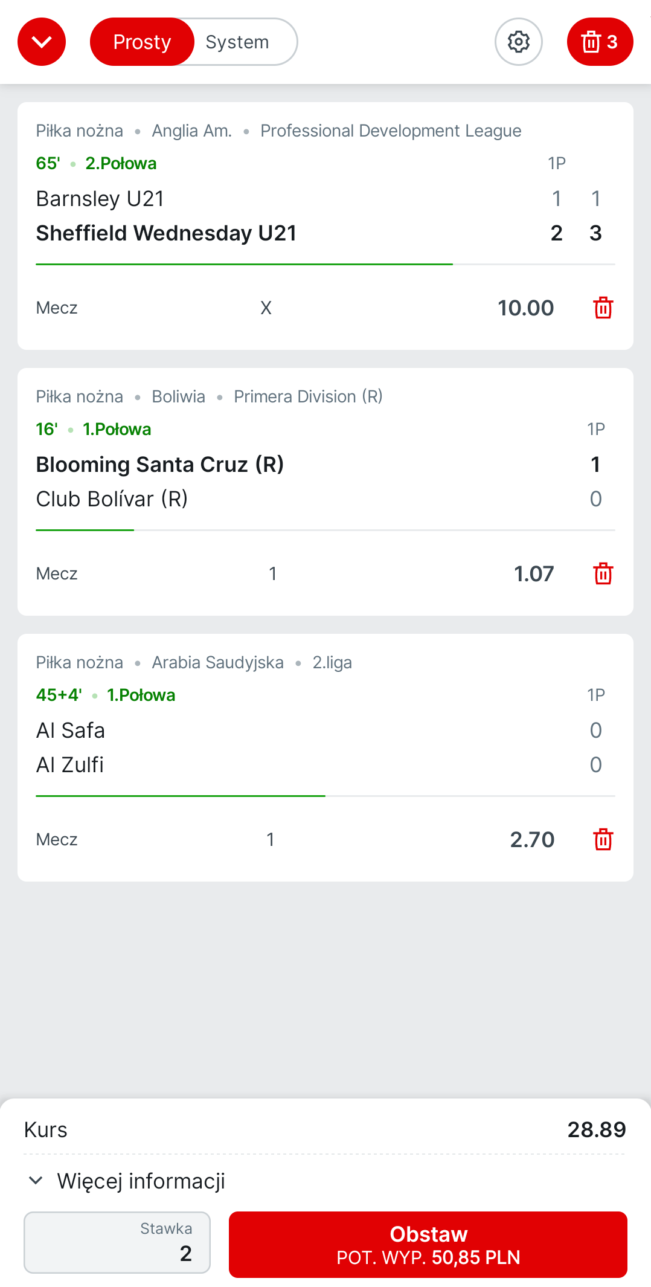This screenshot has width=651, height=1287.
Task: Click the chevron next to Więcej informacji
Action: click(x=36, y=1181)
